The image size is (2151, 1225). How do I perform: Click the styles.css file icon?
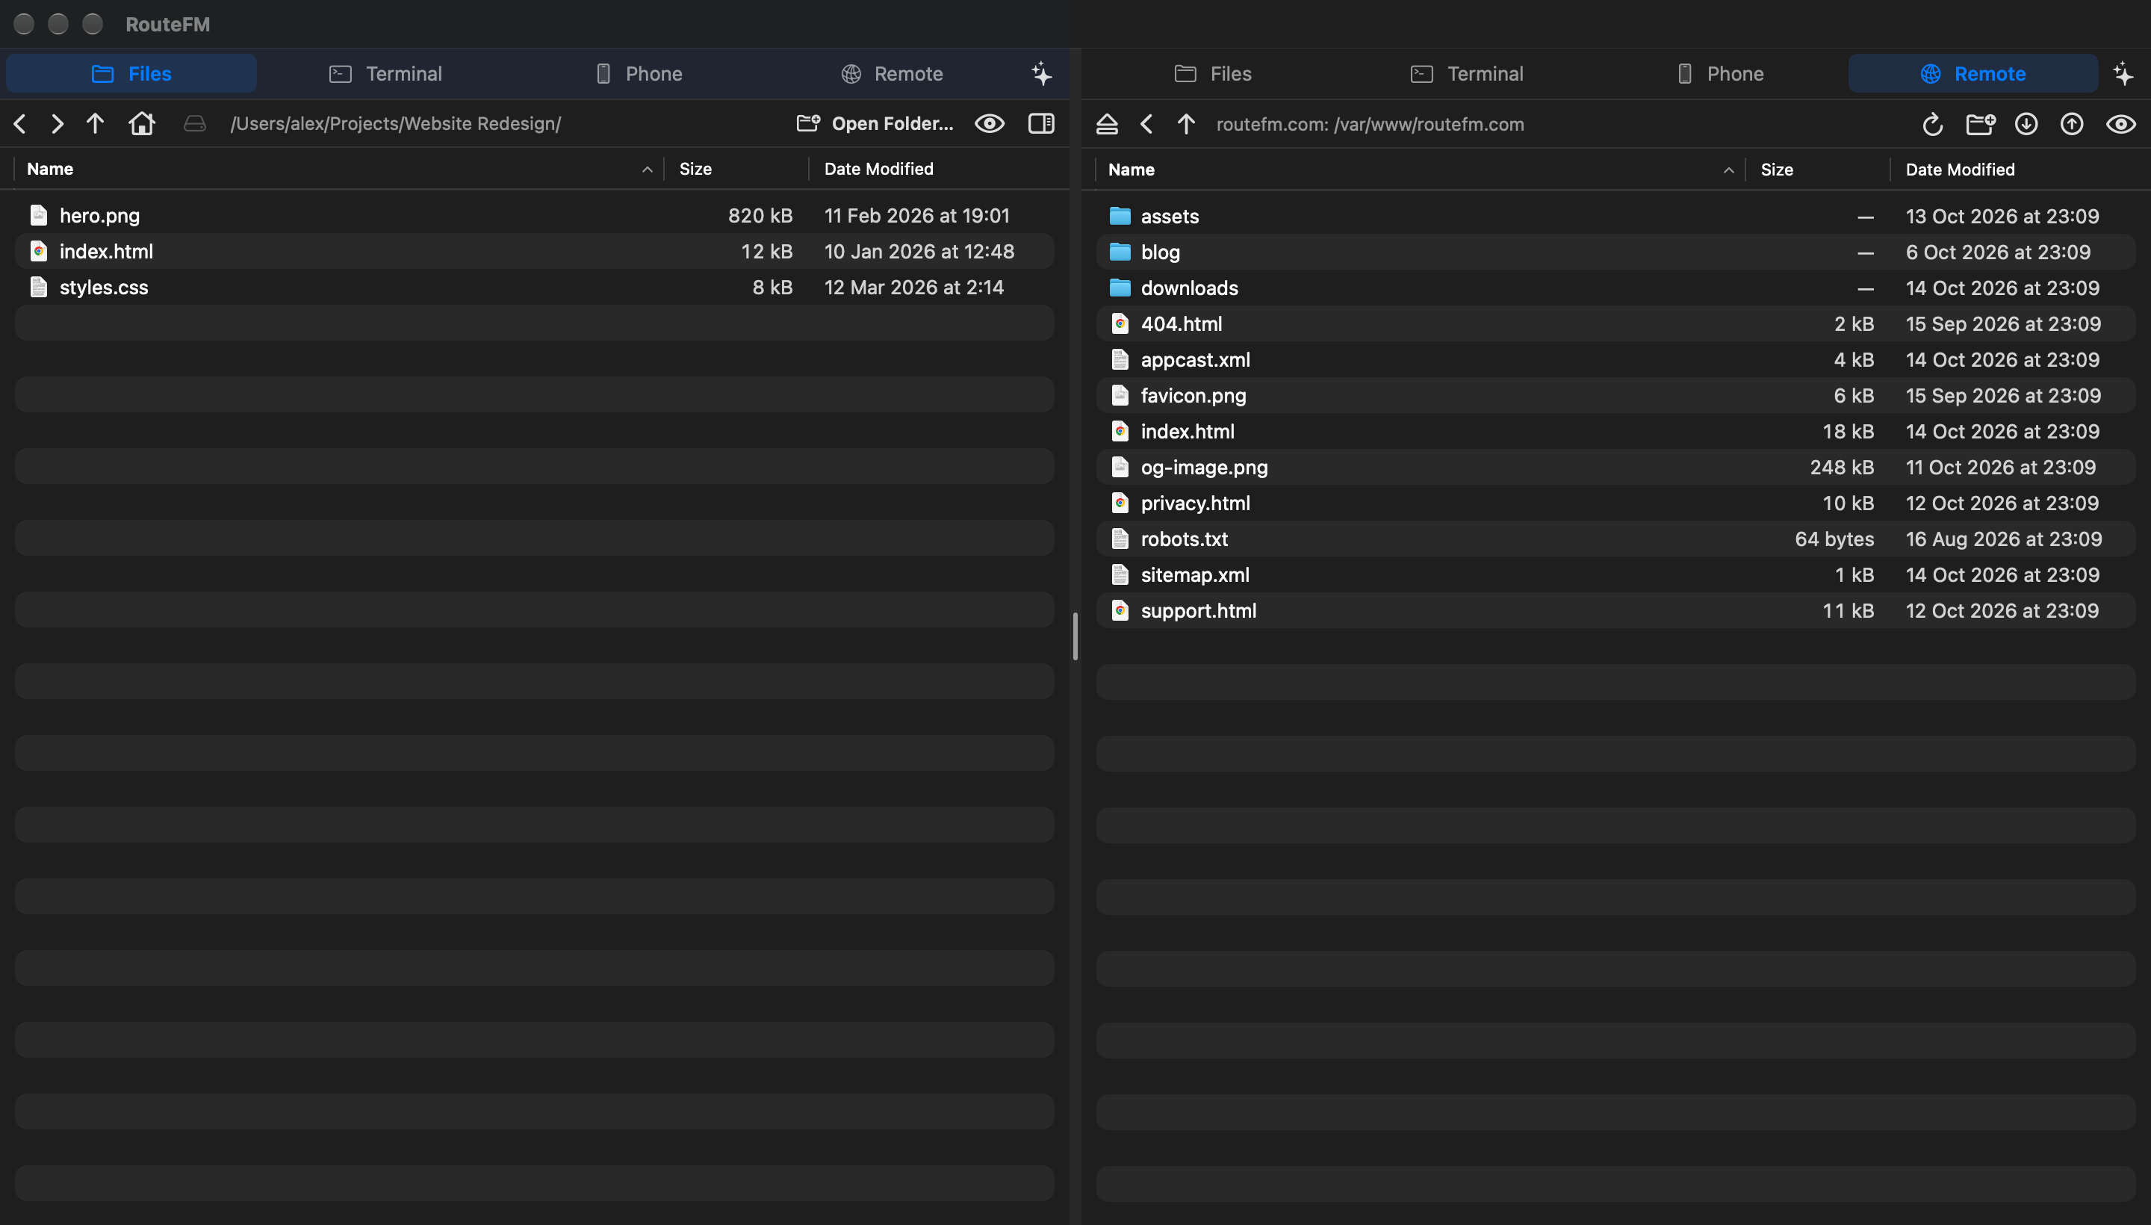pos(38,288)
